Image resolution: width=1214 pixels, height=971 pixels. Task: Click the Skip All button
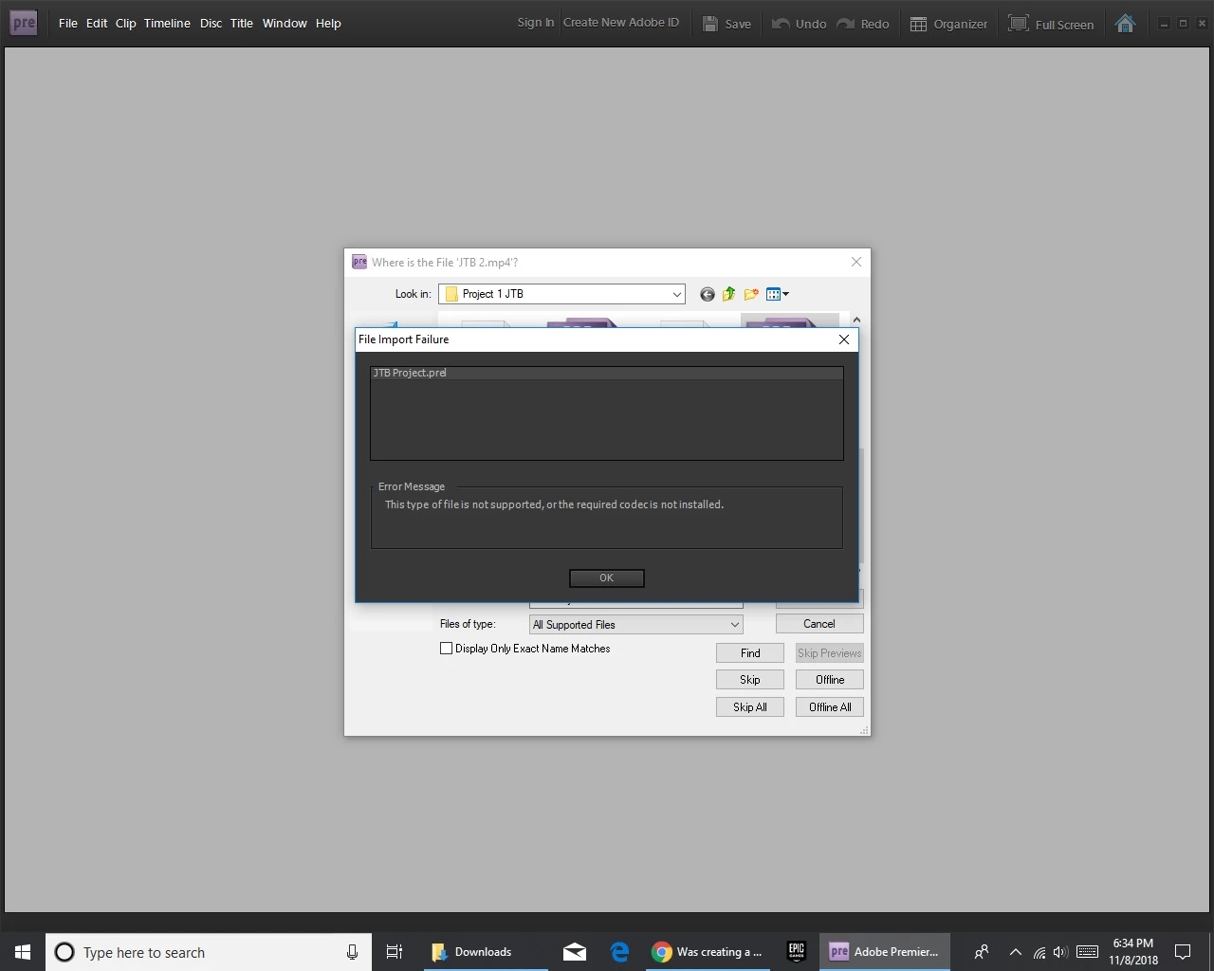click(x=750, y=707)
